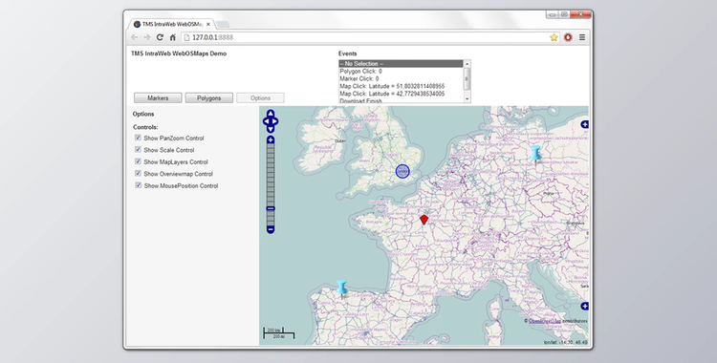Select the -- No Selection -- event entry
717x363 pixels.
(401, 64)
